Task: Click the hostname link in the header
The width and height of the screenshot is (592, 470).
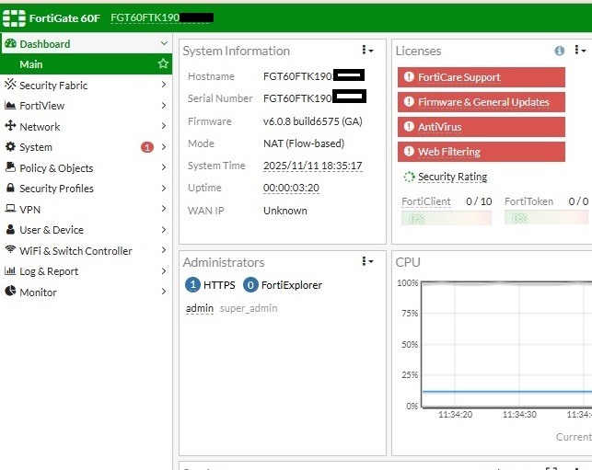Action: coord(162,17)
